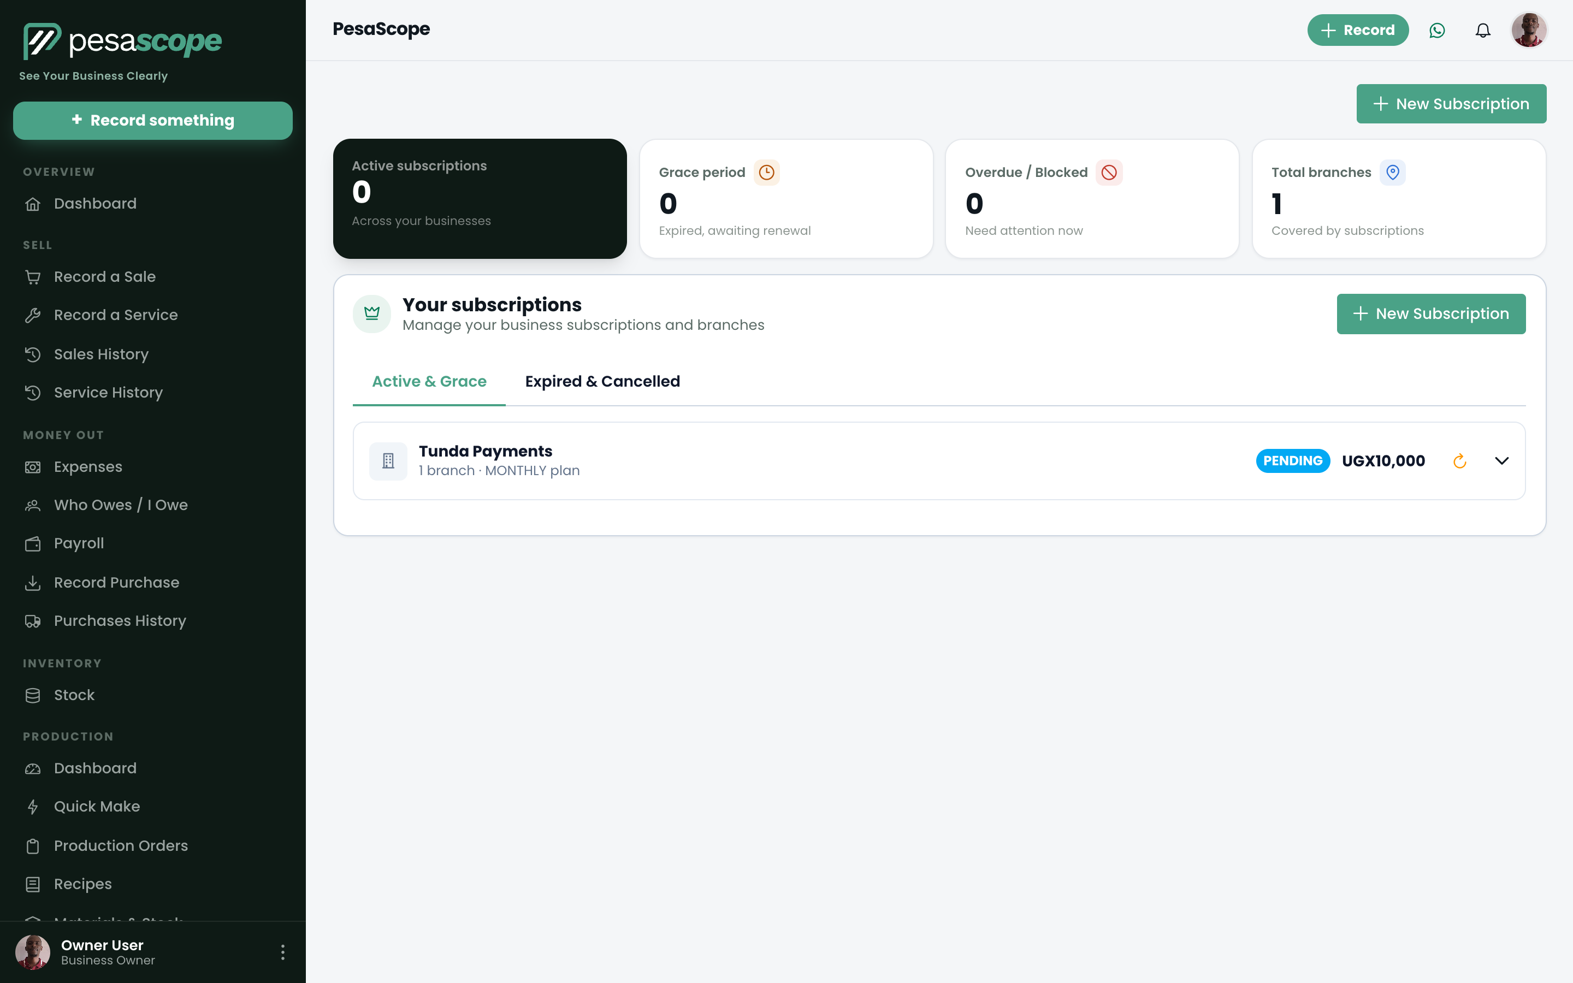Click the Production Dashboard gauge icon
Screen dimensions: 1573x983
33,768
